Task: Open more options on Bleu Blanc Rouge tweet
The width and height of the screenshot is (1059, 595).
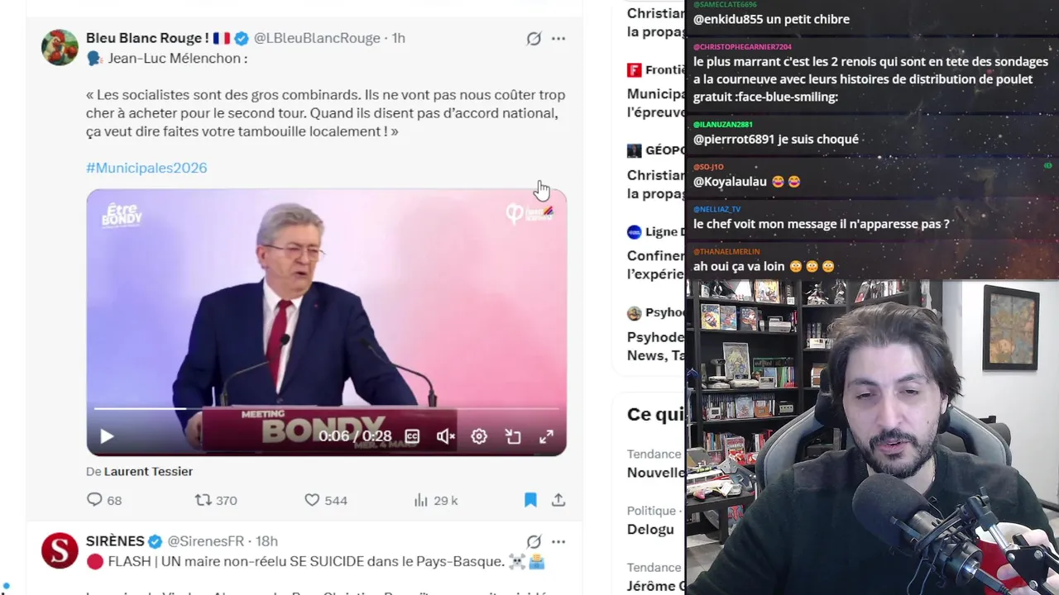Action: 558,38
